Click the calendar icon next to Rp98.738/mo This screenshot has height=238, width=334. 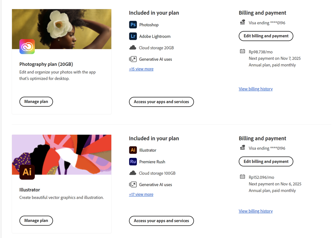tap(242, 51)
